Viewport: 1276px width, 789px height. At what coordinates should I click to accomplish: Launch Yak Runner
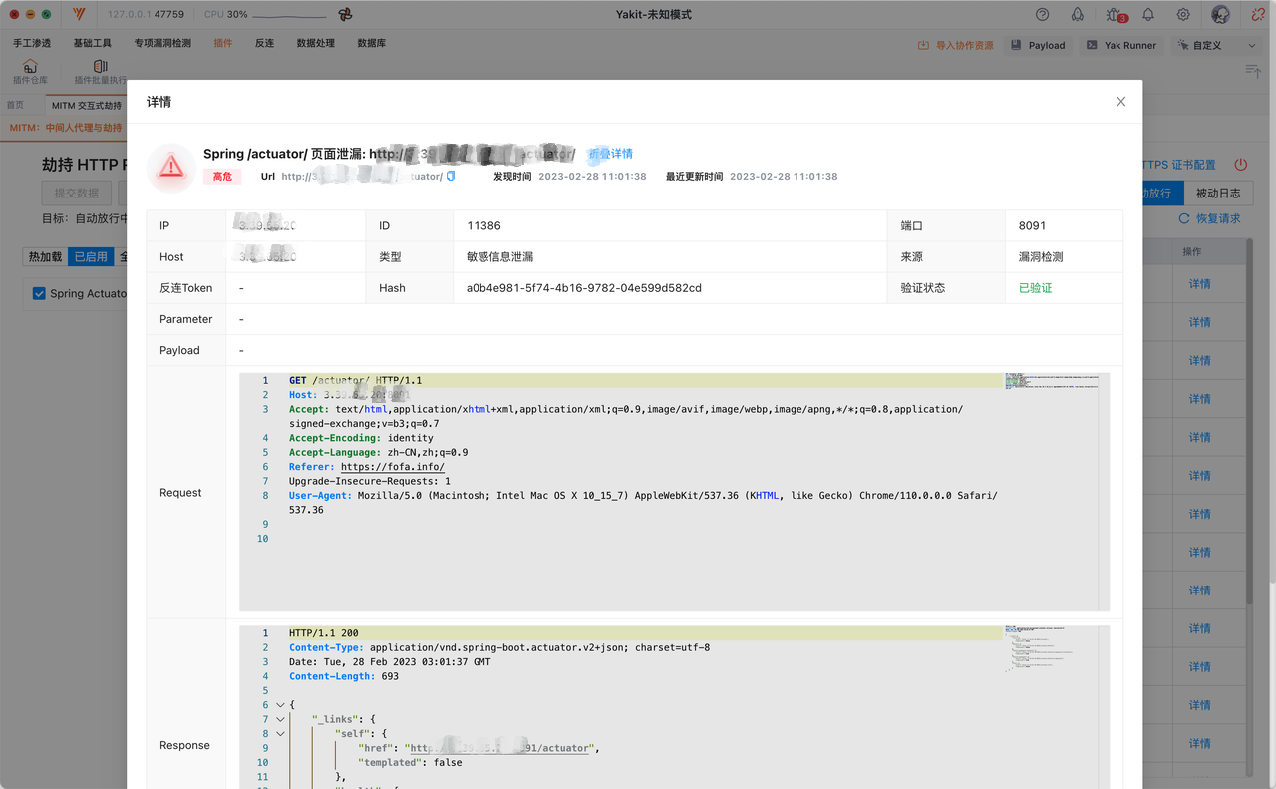[x=1121, y=45]
